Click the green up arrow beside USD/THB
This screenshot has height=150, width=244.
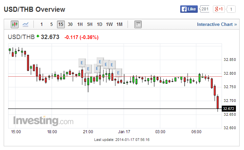38,36
